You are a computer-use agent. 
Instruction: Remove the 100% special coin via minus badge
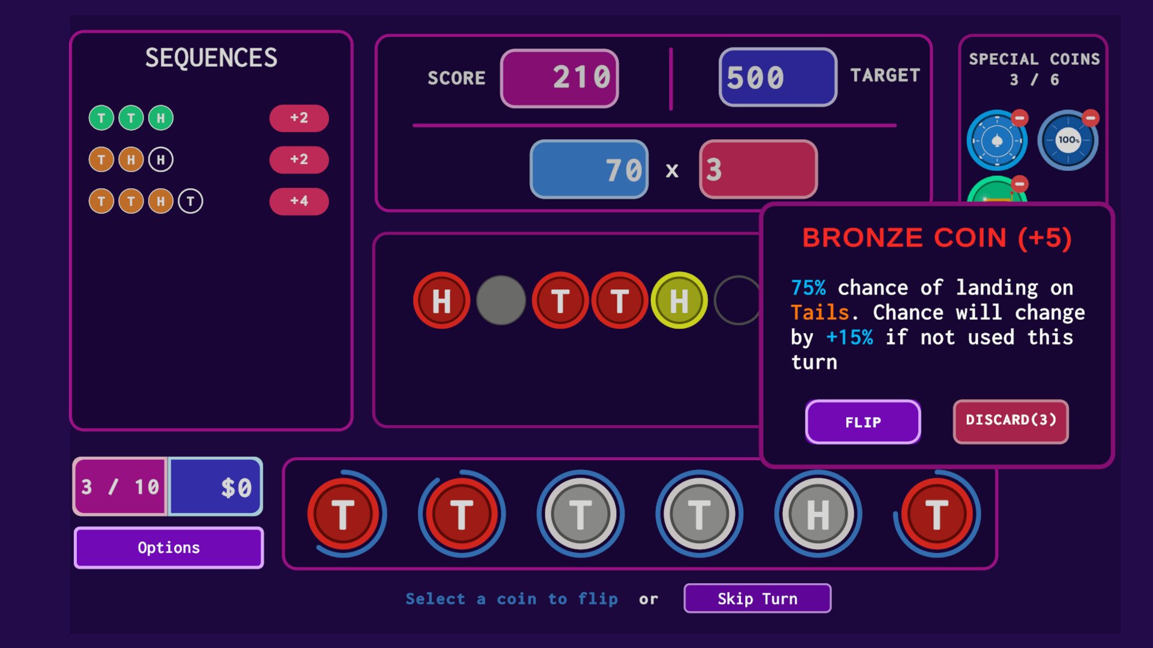(x=1091, y=118)
